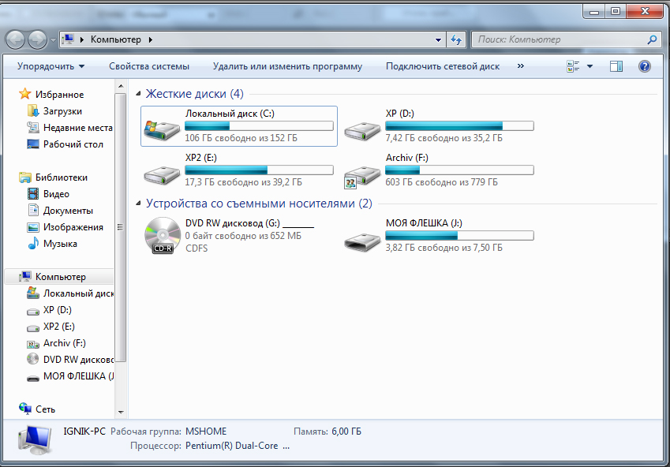Click Local Disk (C:) capacity bar
The width and height of the screenshot is (670, 467).
point(259,125)
